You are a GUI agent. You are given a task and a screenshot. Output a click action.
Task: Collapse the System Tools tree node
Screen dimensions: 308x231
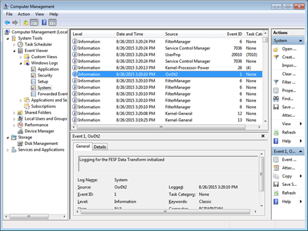point(8,38)
